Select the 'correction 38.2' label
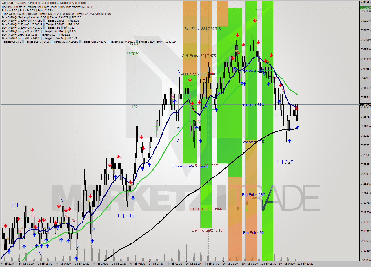Image resolution: width=371 pixels, height=267 pixels. point(254,71)
